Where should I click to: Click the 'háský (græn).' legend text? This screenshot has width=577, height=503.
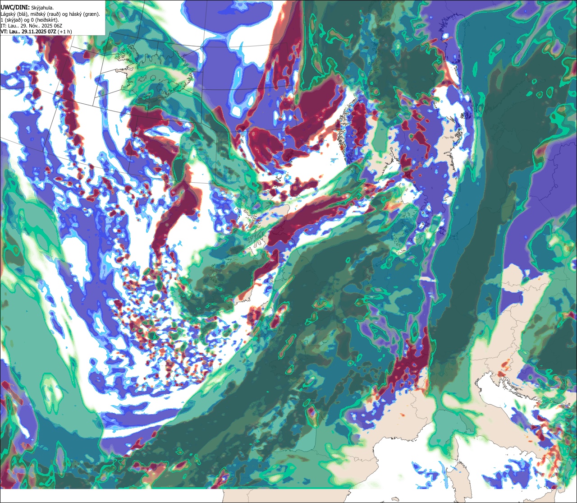(85, 14)
